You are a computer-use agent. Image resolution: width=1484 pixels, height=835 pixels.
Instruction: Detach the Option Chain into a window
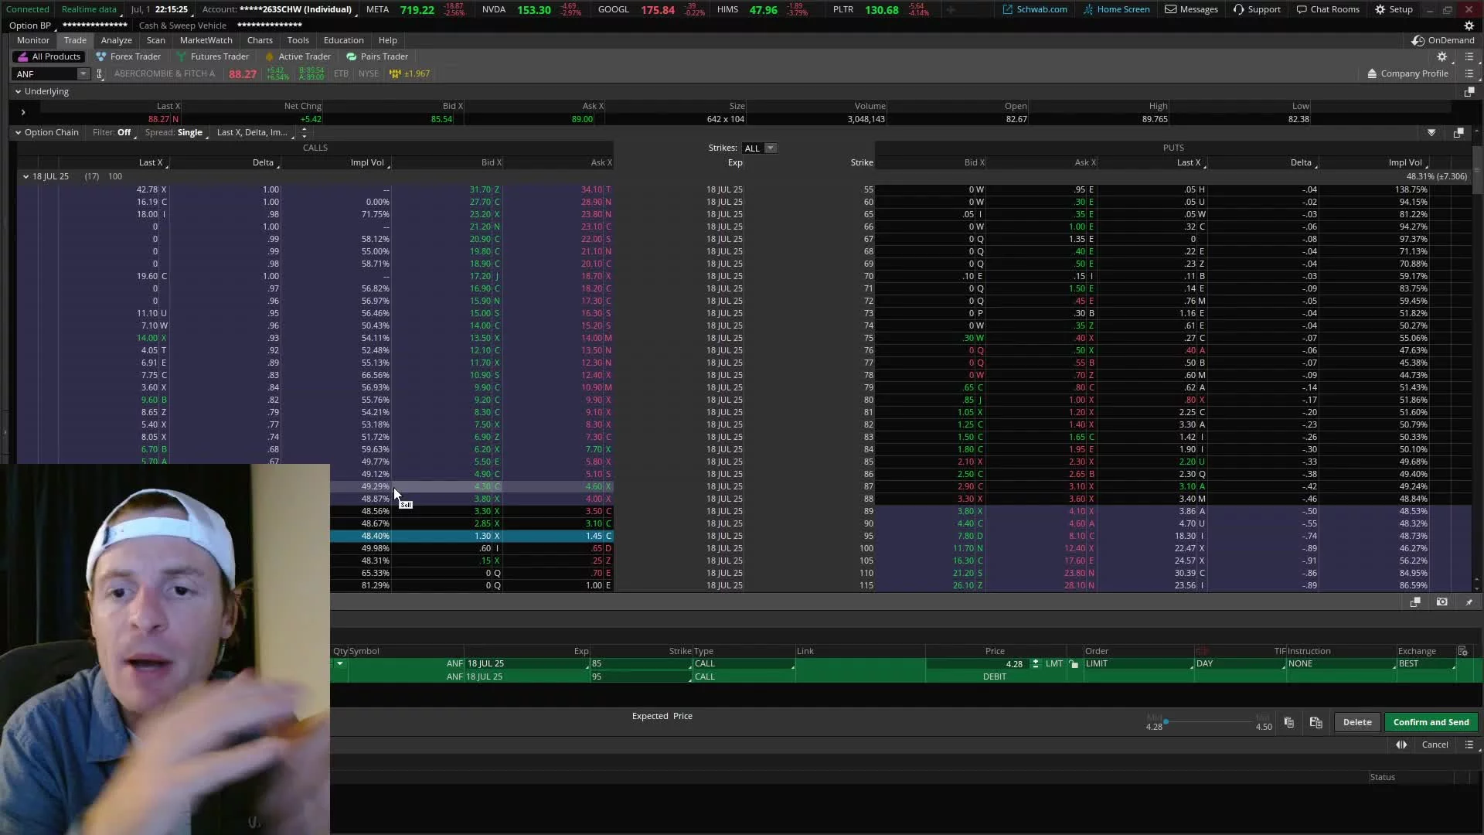[x=1458, y=132]
